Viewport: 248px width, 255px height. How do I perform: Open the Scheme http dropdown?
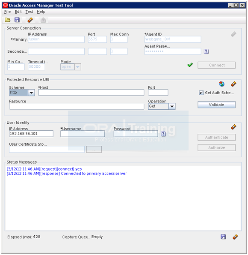tap(31, 93)
